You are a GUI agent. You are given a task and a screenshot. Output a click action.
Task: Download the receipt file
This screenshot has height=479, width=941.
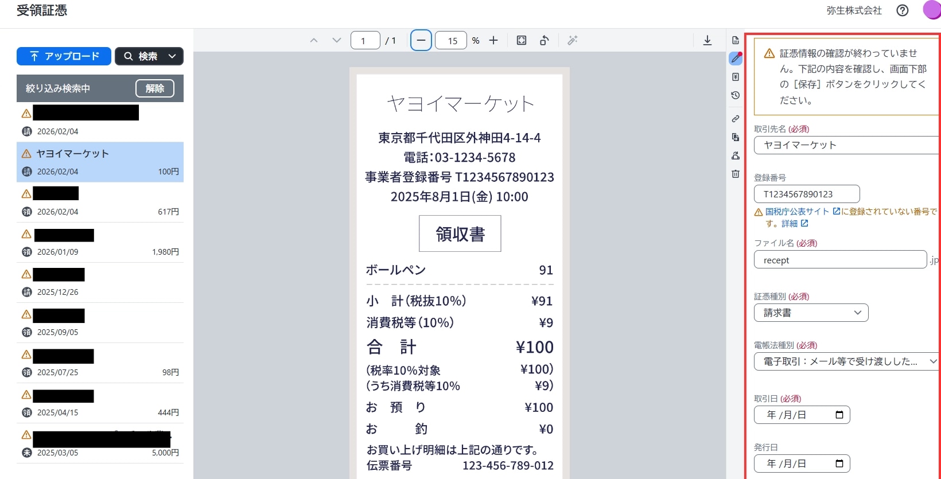pos(707,40)
